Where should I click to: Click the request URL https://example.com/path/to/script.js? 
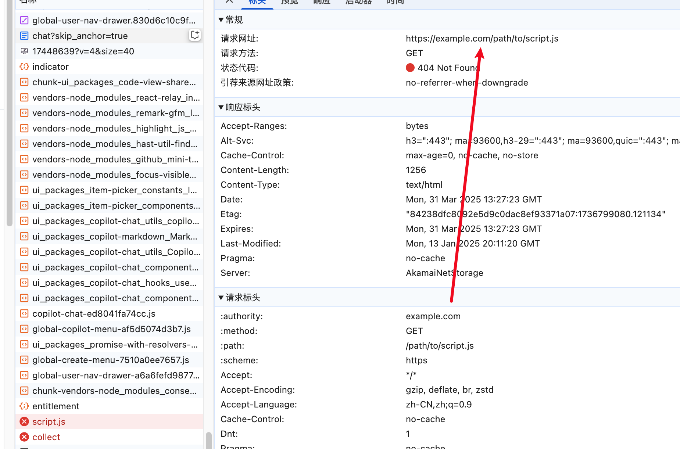[482, 39]
